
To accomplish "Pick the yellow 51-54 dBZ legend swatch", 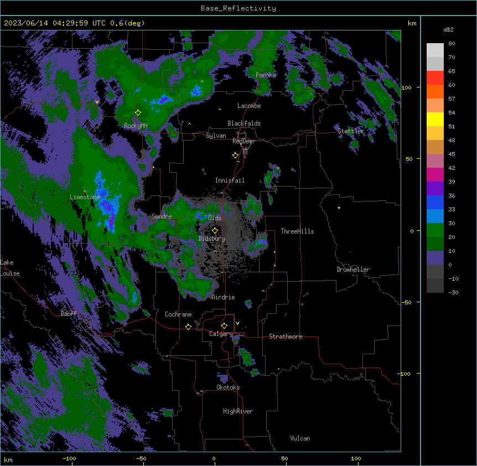I will click(x=435, y=119).
